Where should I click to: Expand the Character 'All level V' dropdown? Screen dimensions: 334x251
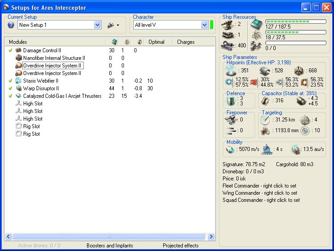coord(204,25)
